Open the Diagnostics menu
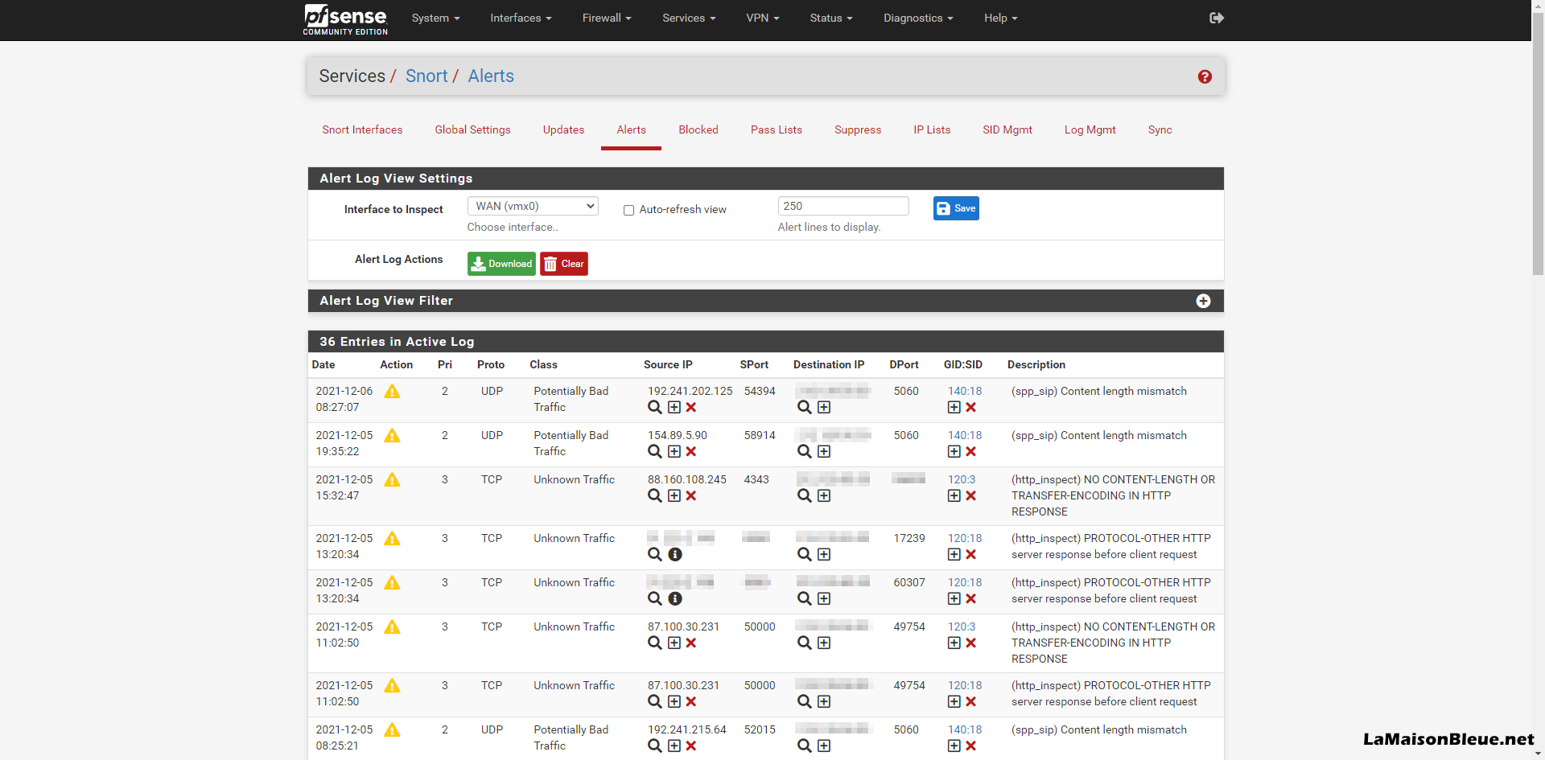 918,18
